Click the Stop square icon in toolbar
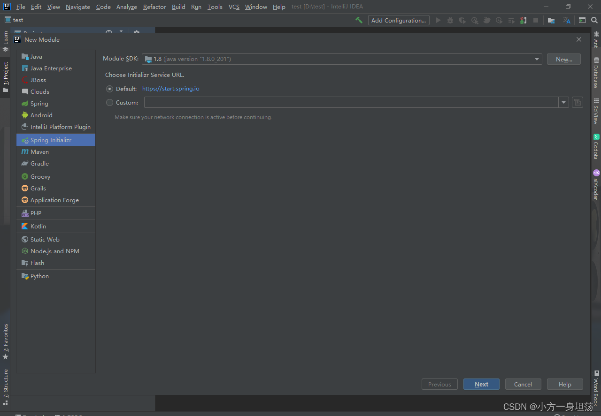 point(536,20)
